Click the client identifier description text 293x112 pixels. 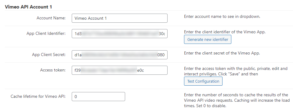click(225, 32)
